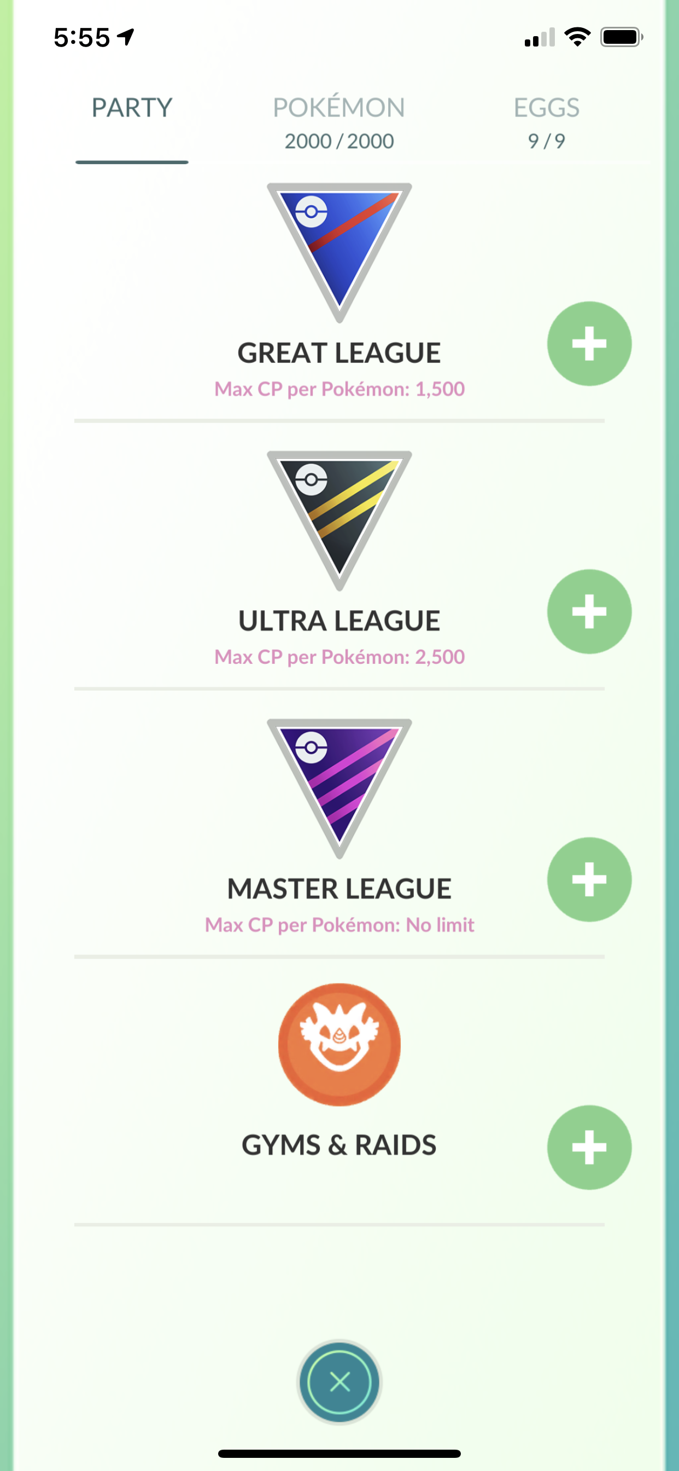Tap the Max CP 2,500 limit text
This screenshot has height=1471, width=679.
pyautogui.click(x=339, y=657)
